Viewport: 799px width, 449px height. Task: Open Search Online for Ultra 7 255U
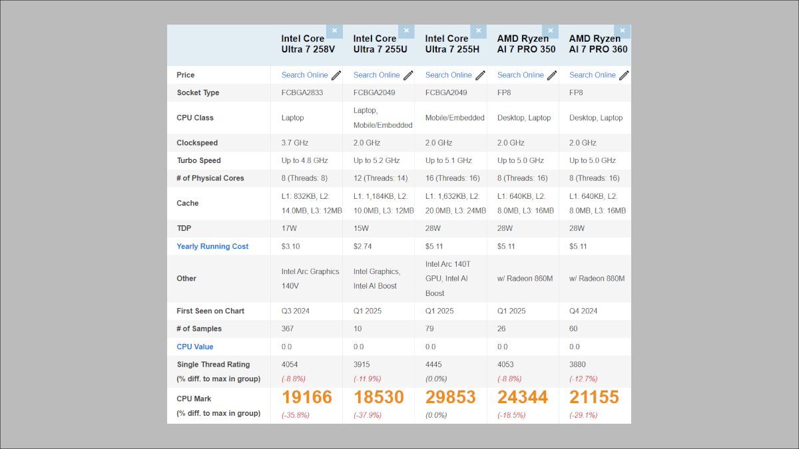[x=377, y=75]
